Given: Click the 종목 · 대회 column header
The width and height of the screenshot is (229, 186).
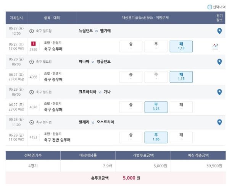Looking at the screenshot, I should click(52, 18).
